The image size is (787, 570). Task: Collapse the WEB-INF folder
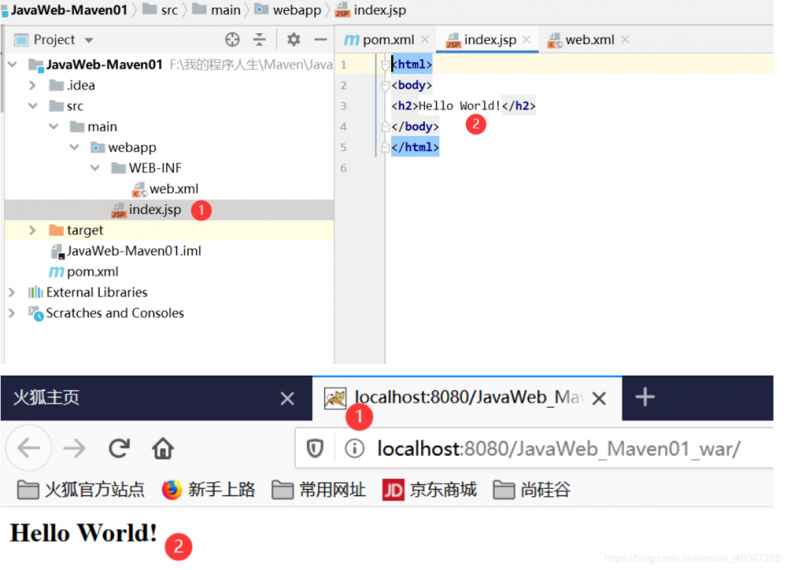(95, 168)
